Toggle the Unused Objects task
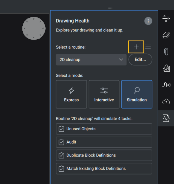Screen dimensions: 174x184 (x=104, y=129)
